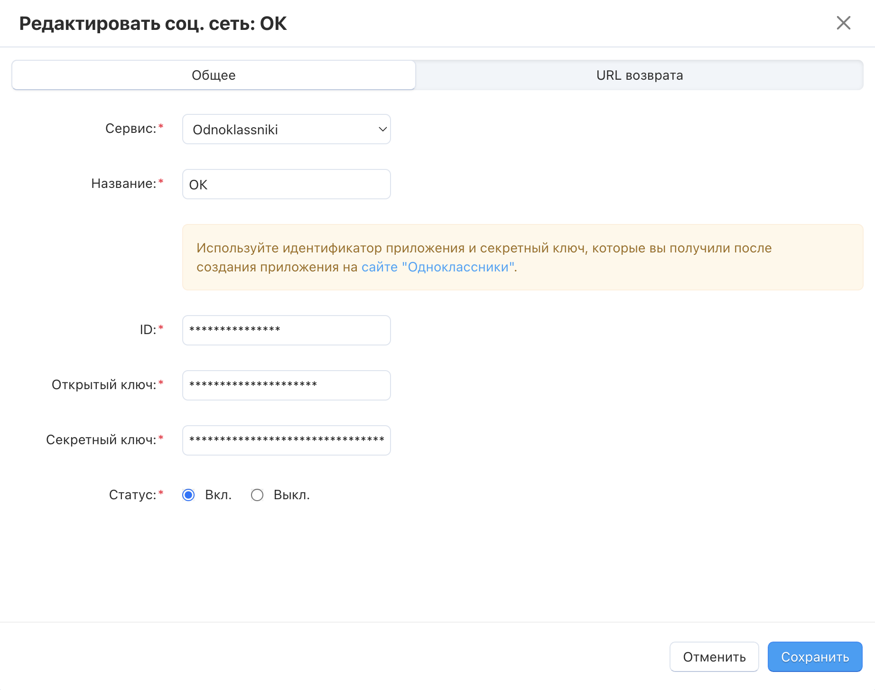Expand the Сервис dropdown showing Odnoklassniki
This screenshot has width=875, height=690.
tap(286, 129)
